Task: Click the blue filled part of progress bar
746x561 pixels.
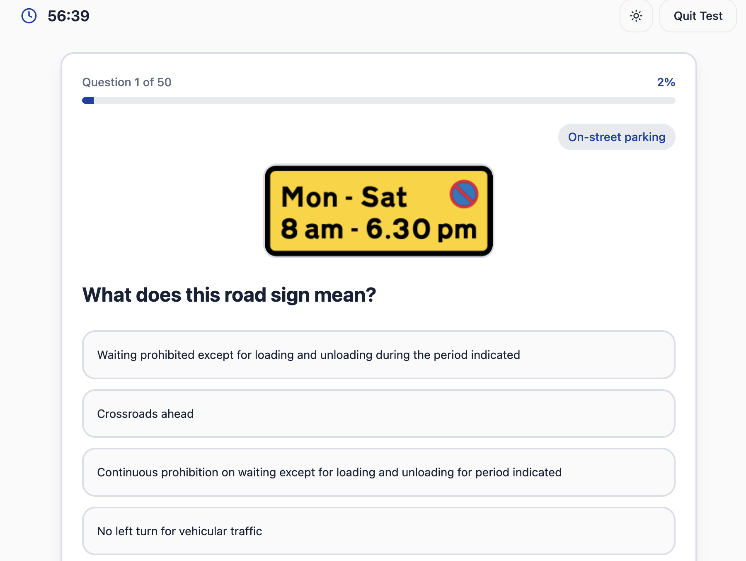Action: click(88, 100)
